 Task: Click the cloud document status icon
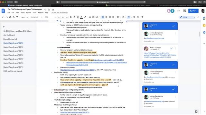click(x=53, y=10)
